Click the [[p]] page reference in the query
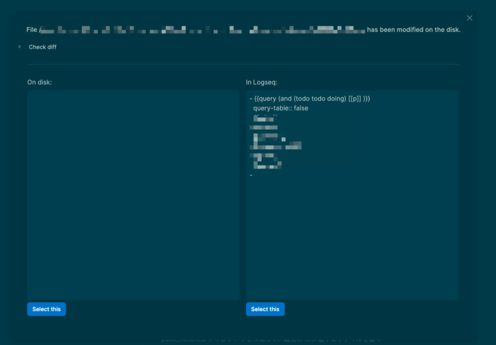The width and height of the screenshot is (496, 345). tap(355, 98)
